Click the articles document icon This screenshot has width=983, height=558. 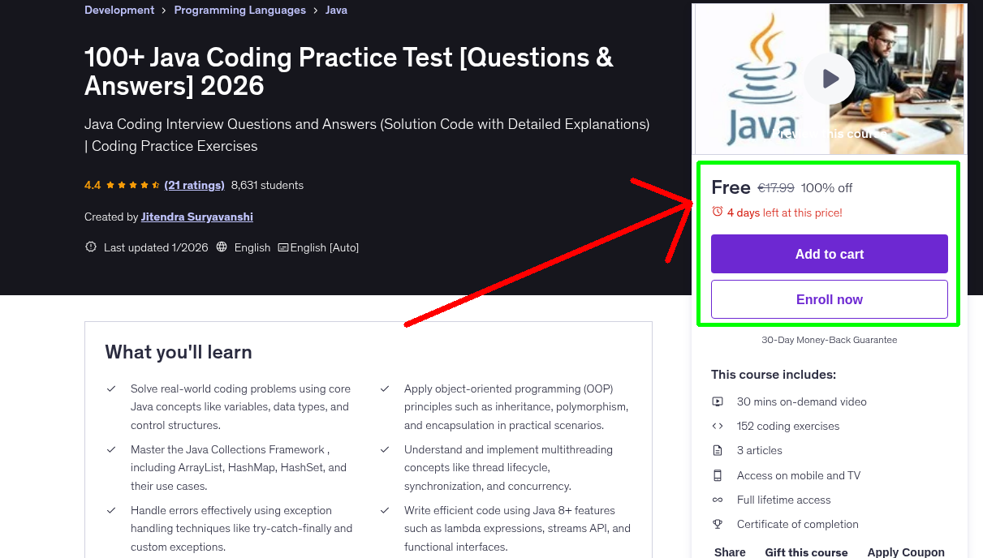[718, 450]
